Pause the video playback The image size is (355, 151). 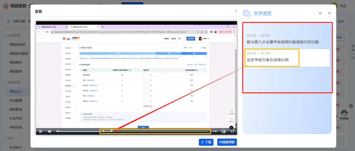pos(40,131)
